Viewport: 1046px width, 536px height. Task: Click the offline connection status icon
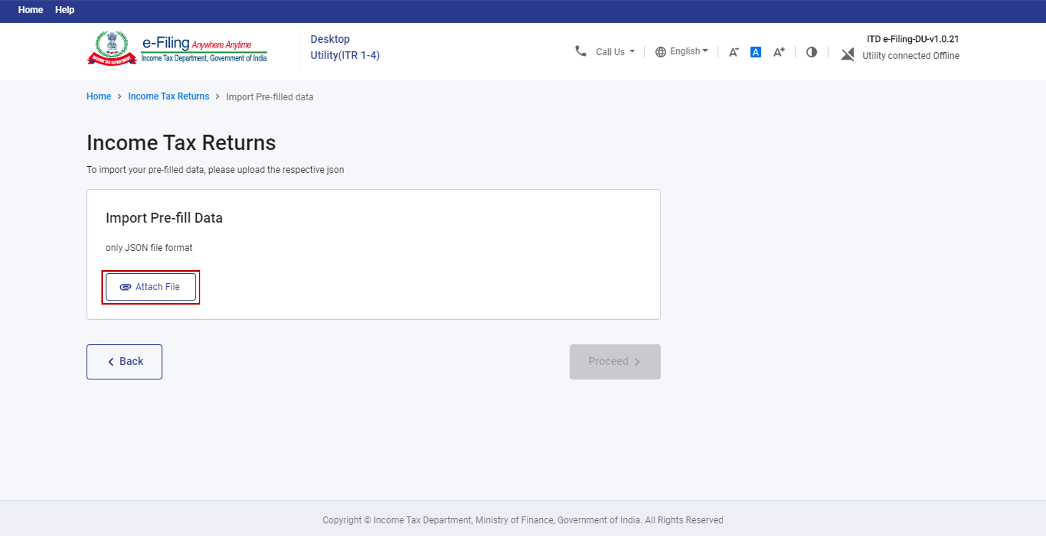tap(847, 54)
